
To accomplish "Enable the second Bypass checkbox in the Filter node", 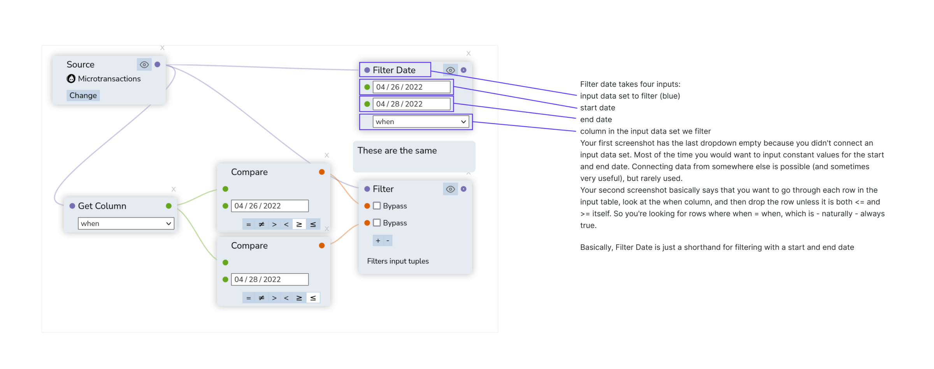I will click(x=376, y=223).
